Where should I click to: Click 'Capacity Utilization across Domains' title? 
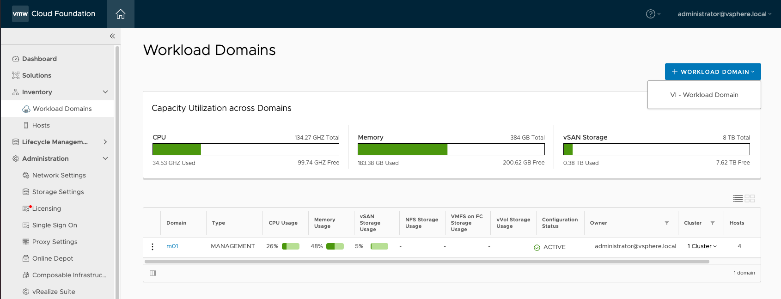pyautogui.click(x=221, y=108)
